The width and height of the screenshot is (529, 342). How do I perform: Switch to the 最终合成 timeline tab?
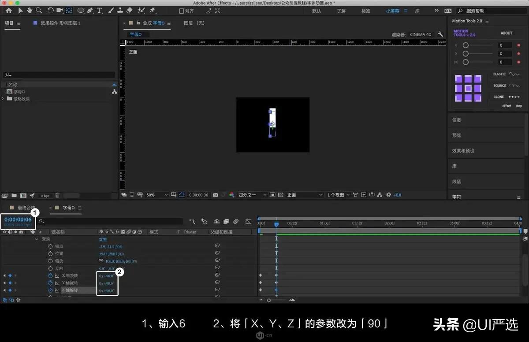click(25, 208)
